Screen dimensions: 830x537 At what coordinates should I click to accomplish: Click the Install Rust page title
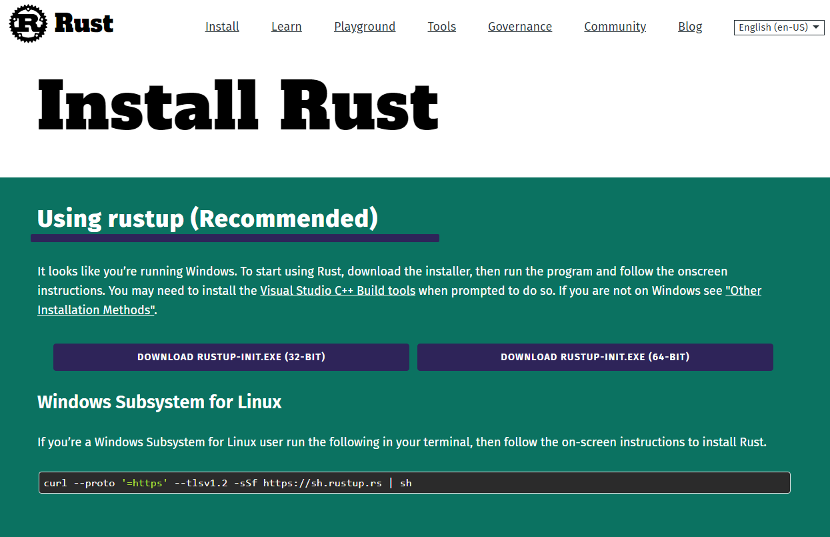tap(238, 103)
